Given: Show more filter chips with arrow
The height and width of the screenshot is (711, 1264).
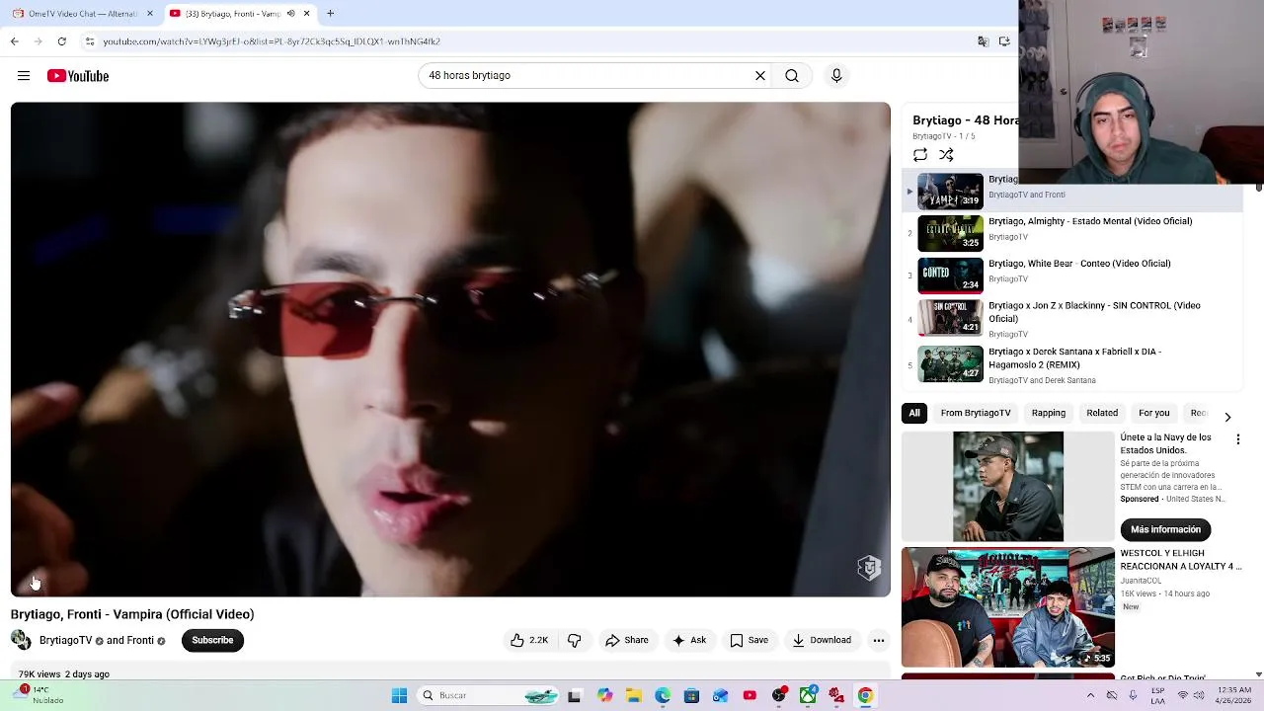Looking at the screenshot, I should (1227, 417).
